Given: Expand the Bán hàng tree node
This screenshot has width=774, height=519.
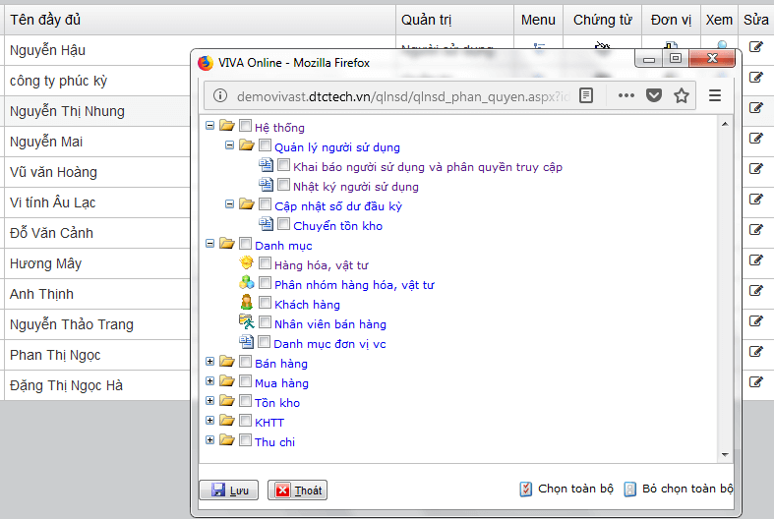Looking at the screenshot, I should point(209,363).
